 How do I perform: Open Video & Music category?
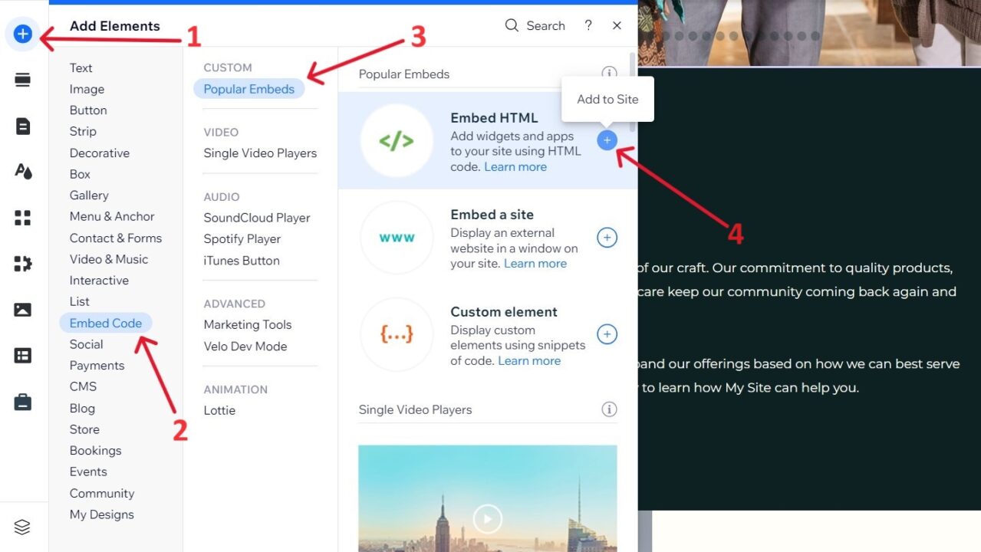tap(109, 259)
